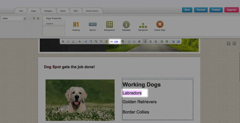Click the pencil rename page icon
The height and width of the screenshot is (123, 240).
30,18
